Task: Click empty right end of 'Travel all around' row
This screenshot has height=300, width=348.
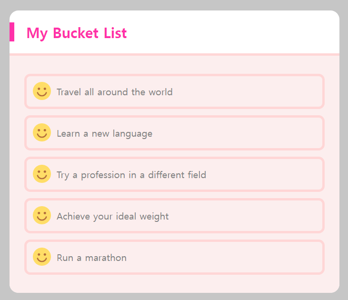Action: [x=267, y=91]
